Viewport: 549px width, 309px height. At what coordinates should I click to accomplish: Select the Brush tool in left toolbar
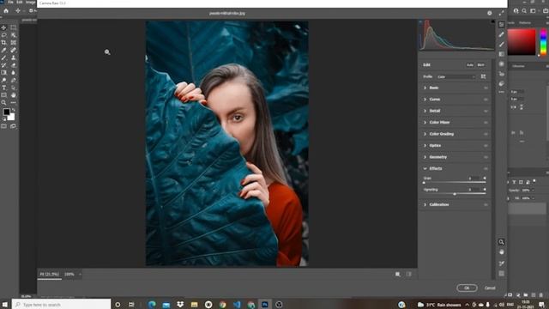pyautogui.click(x=3, y=58)
